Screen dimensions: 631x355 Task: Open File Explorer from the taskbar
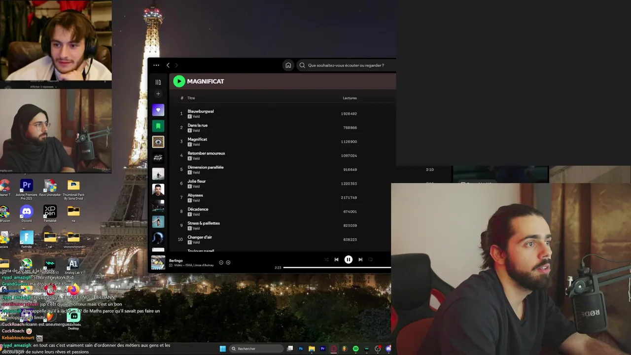tap(312, 349)
